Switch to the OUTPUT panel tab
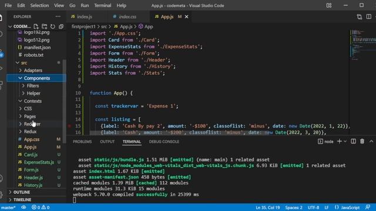376x211 pixels. click(x=107, y=142)
